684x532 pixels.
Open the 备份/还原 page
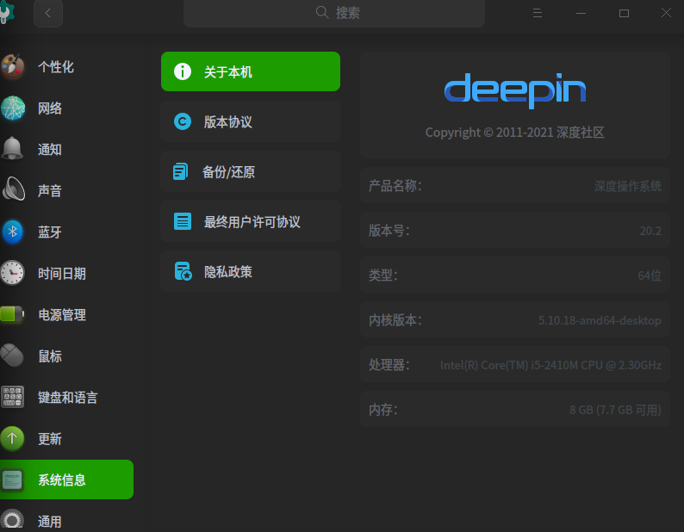251,171
